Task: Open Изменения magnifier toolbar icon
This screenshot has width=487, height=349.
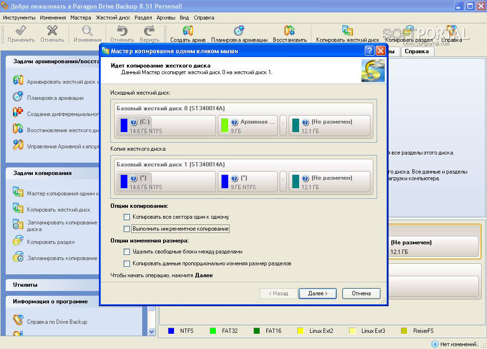Action: (88, 30)
